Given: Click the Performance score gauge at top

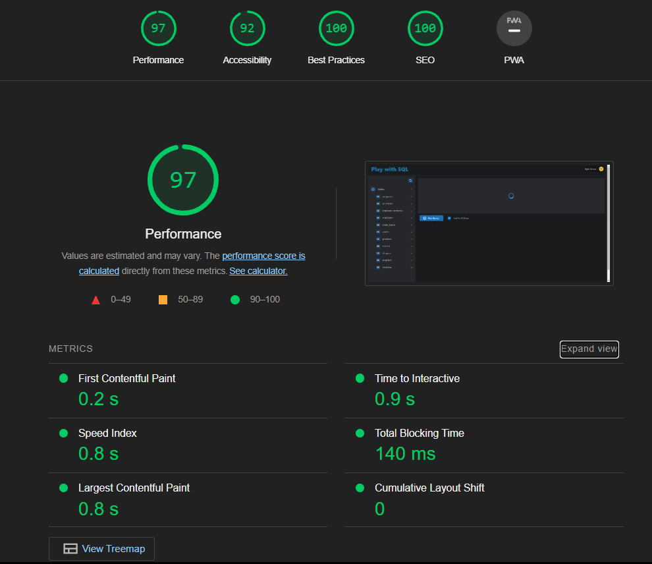Looking at the screenshot, I should click(x=158, y=28).
